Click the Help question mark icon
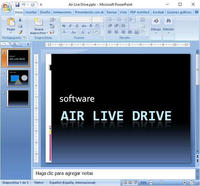This screenshot has width=200, height=186. (x=197, y=12)
